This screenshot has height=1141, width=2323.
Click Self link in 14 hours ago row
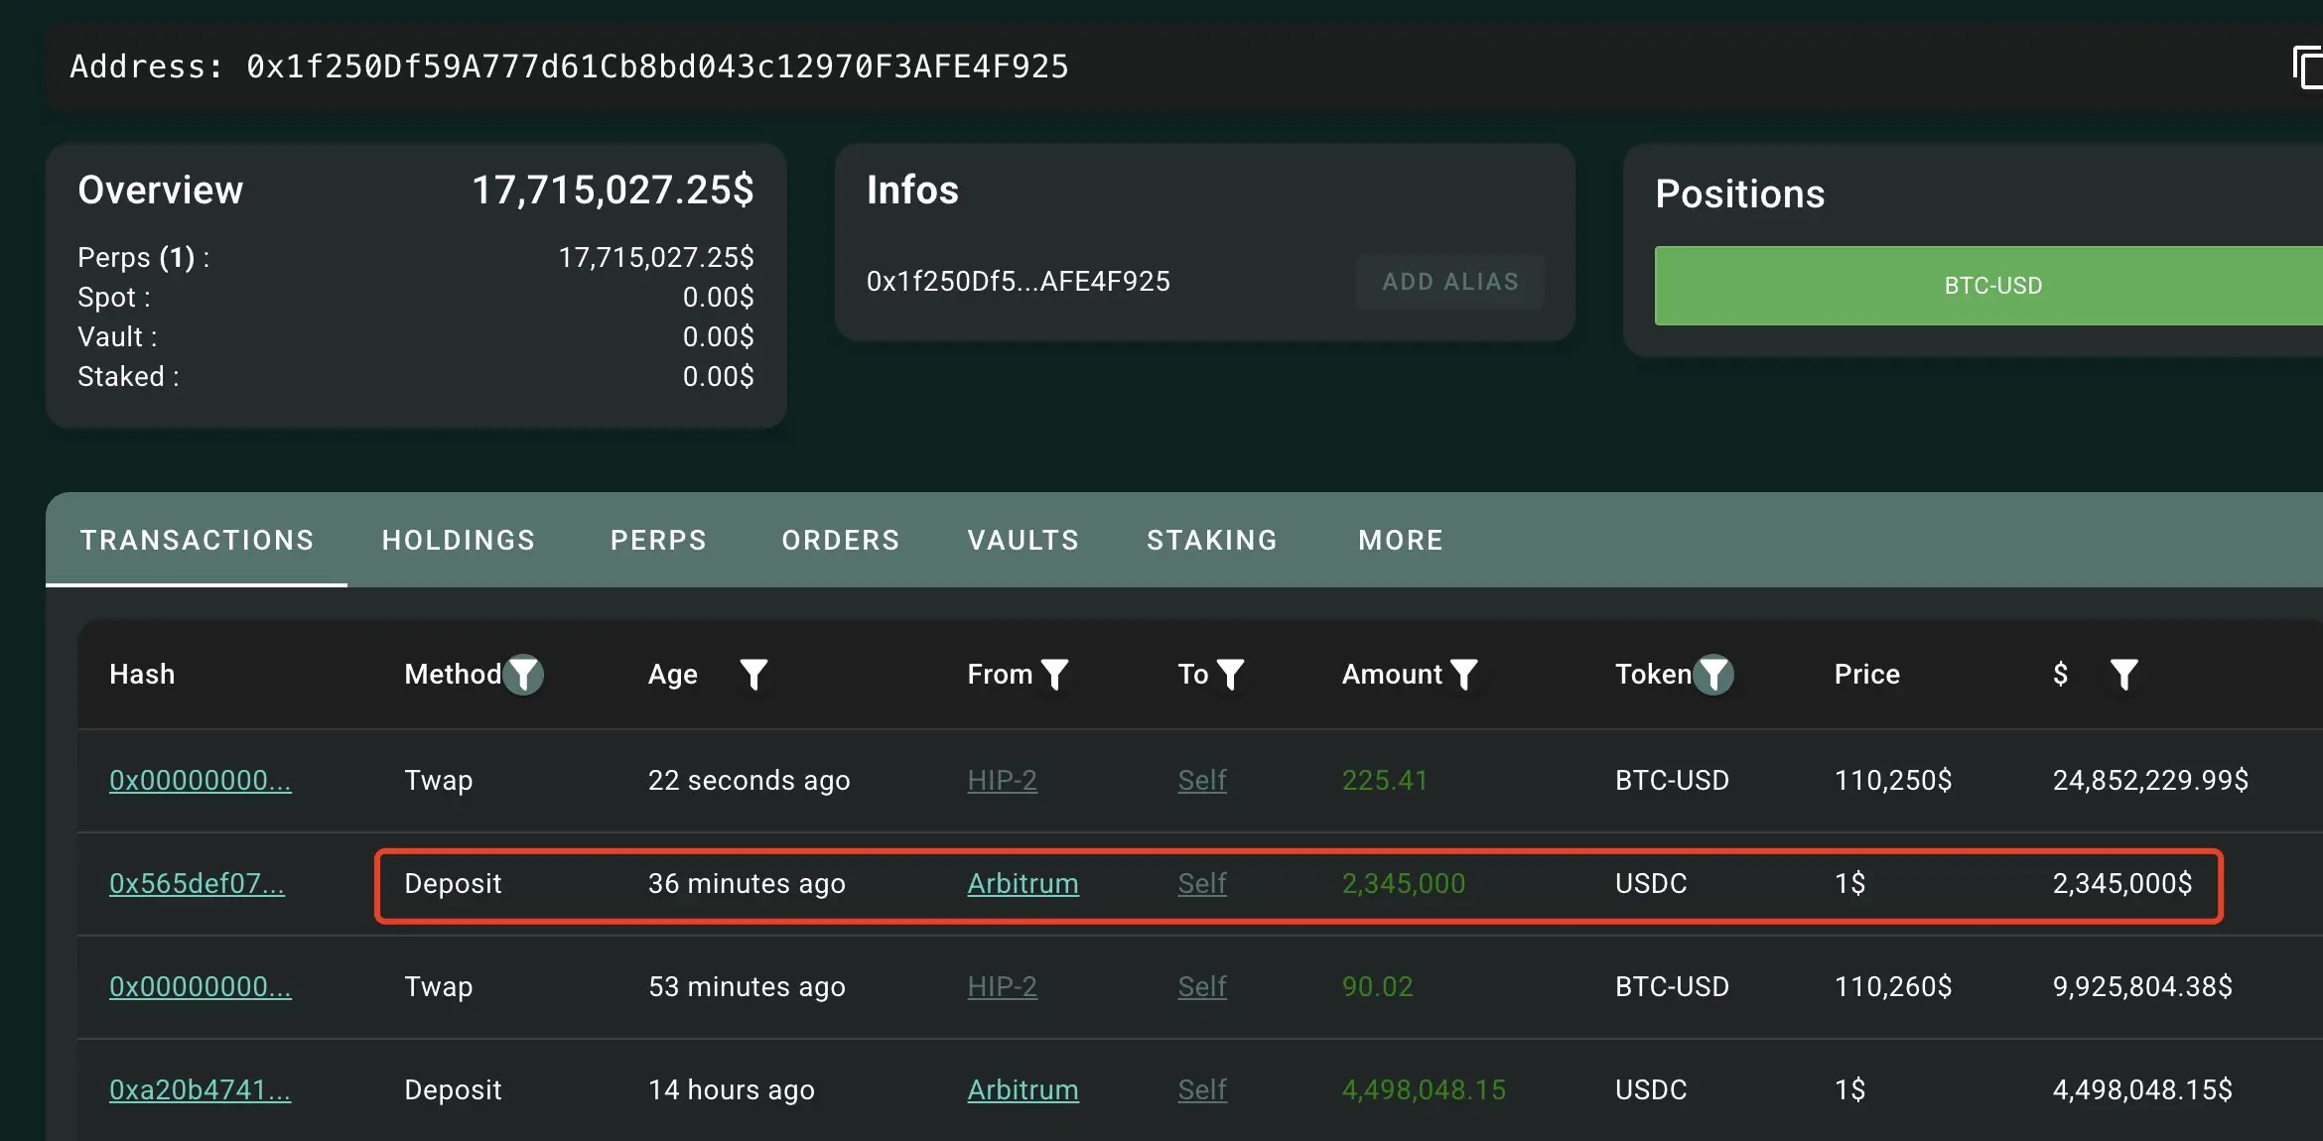point(1202,1089)
